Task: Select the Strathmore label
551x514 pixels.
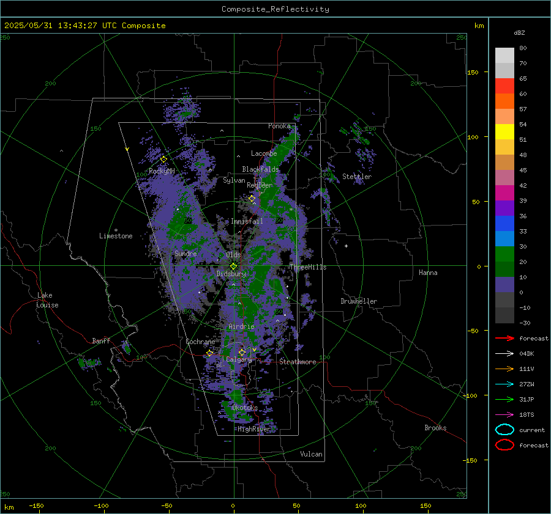Action: click(298, 362)
